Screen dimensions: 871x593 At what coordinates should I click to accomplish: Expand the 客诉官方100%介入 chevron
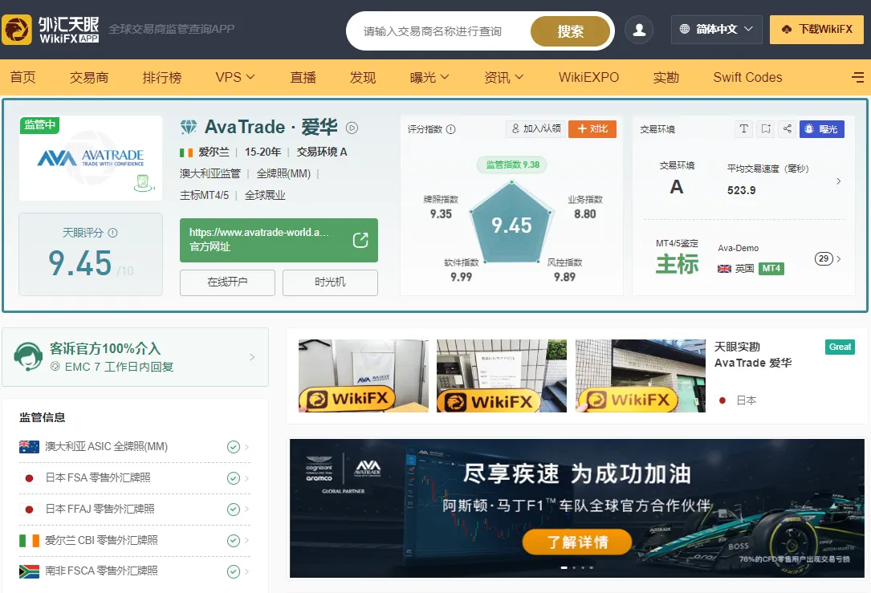tap(252, 357)
